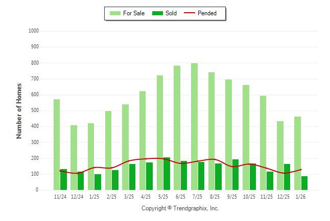This screenshot has width=330, height=221.
Task: Click the For Sale bar for 3/25
Action: tap(125, 147)
